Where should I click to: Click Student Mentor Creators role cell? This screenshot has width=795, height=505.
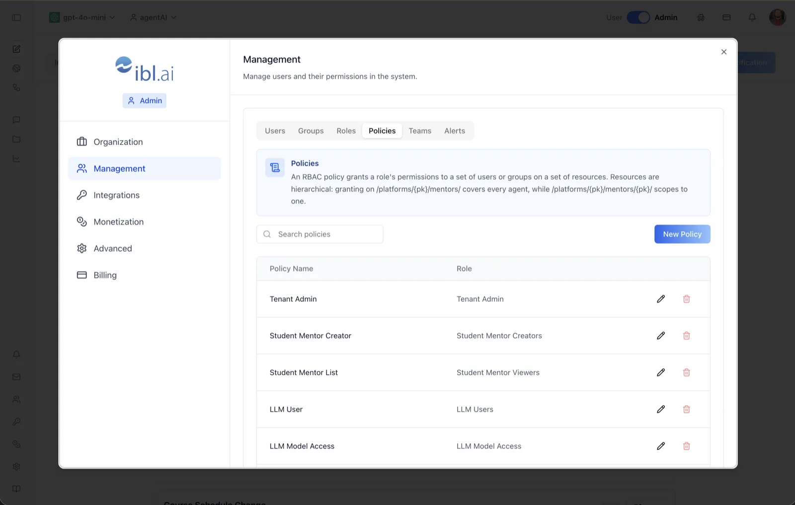499,336
